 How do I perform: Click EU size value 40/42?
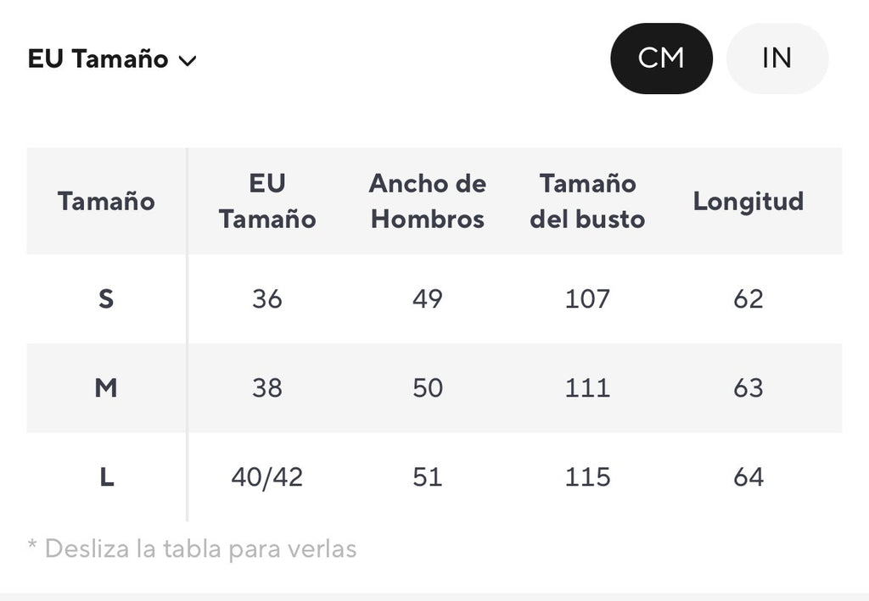(x=267, y=477)
